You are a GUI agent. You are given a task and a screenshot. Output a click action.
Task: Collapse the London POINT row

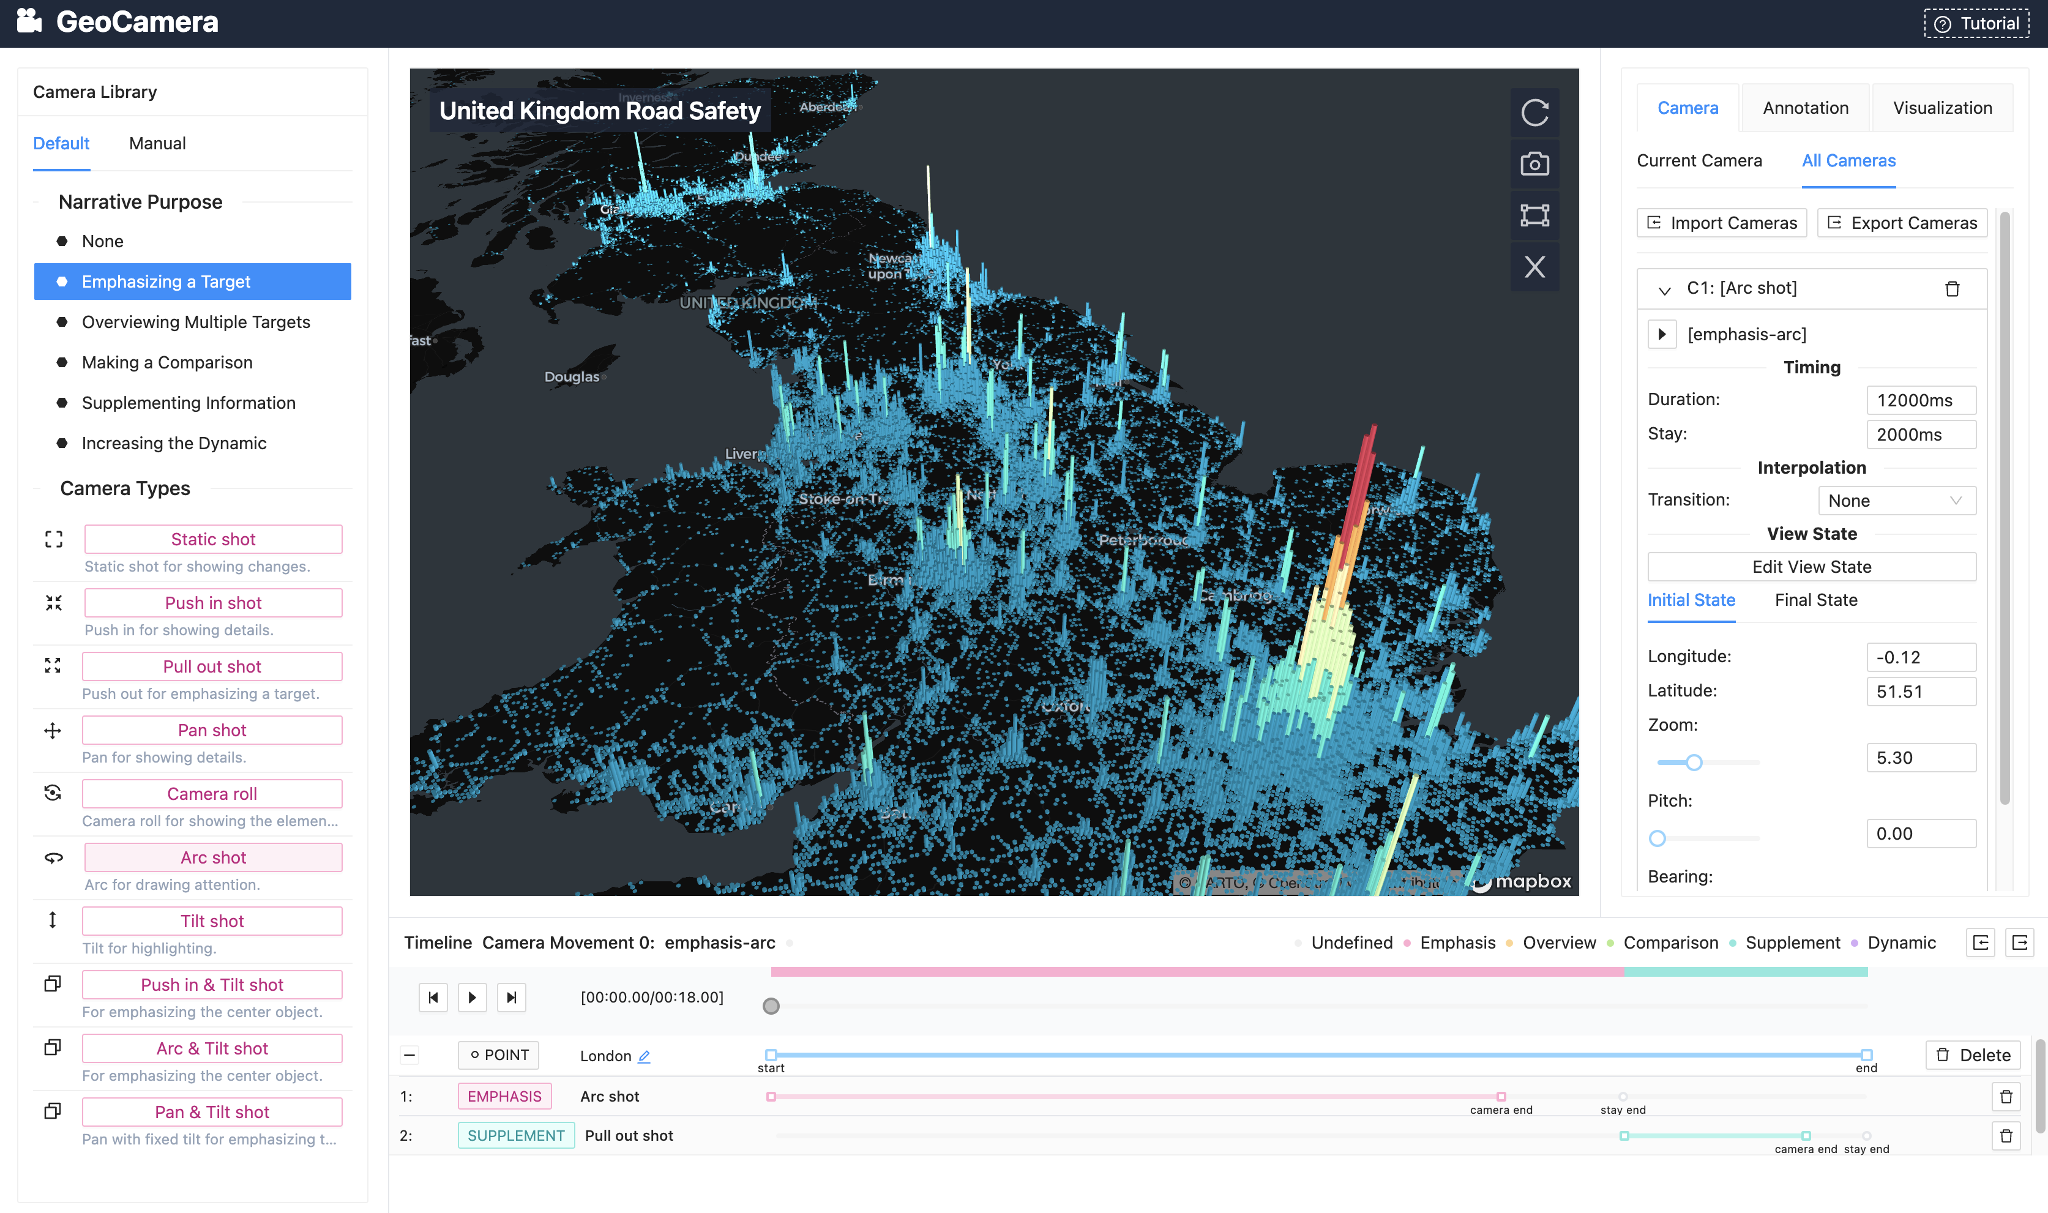click(409, 1055)
